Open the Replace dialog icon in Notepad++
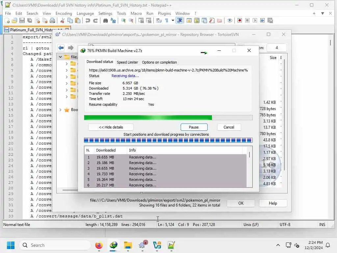The width and height of the screenshot is (337, 253). pyautogui.click(x=113, y=21)
